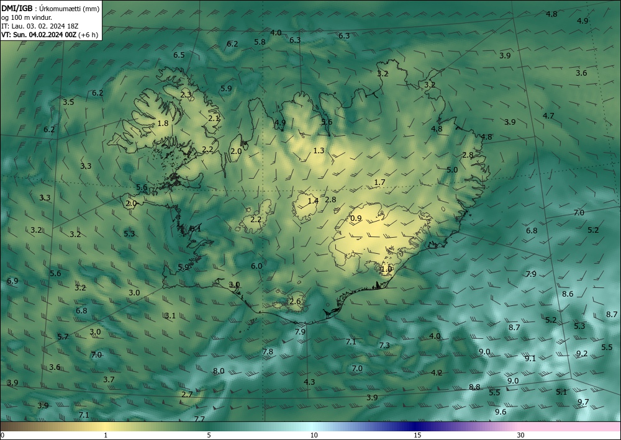
Task: Click the "9.7" value at bottom right
Action: [x=583, y=402]
